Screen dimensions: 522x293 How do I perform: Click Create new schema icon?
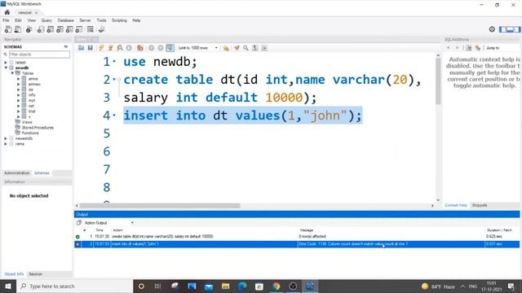41,29
